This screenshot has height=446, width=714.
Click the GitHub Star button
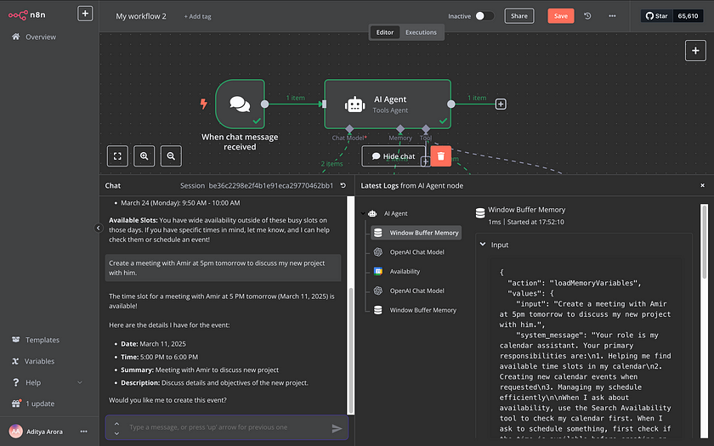click(656, 16)
